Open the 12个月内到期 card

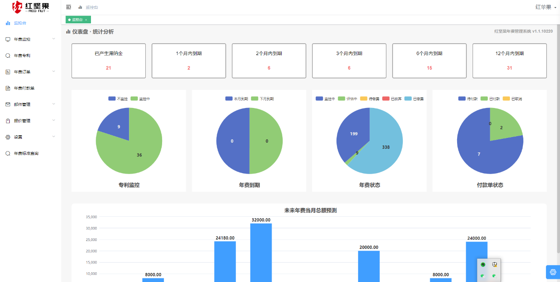coord(510,61)
